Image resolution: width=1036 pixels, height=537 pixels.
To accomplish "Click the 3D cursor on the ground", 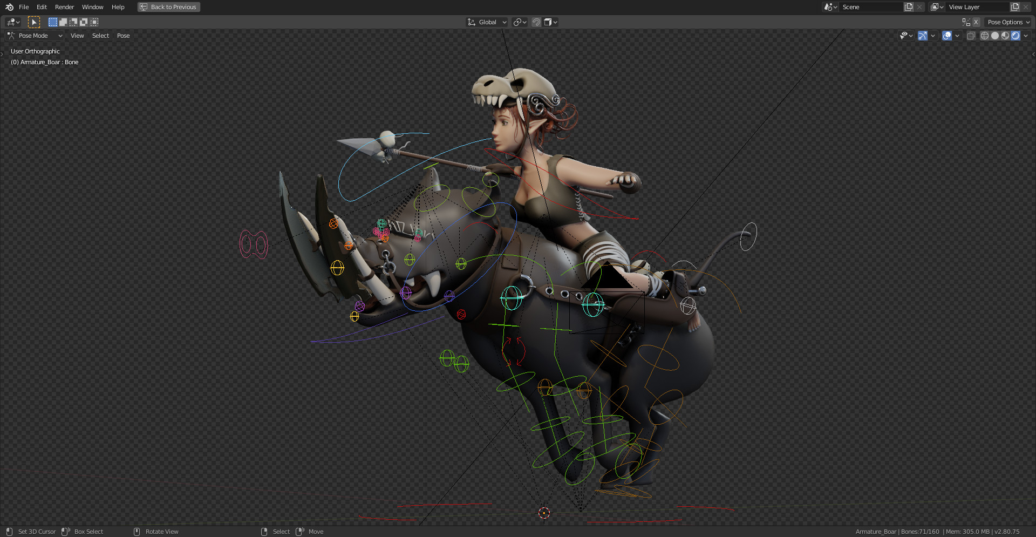I will (544, 513).
